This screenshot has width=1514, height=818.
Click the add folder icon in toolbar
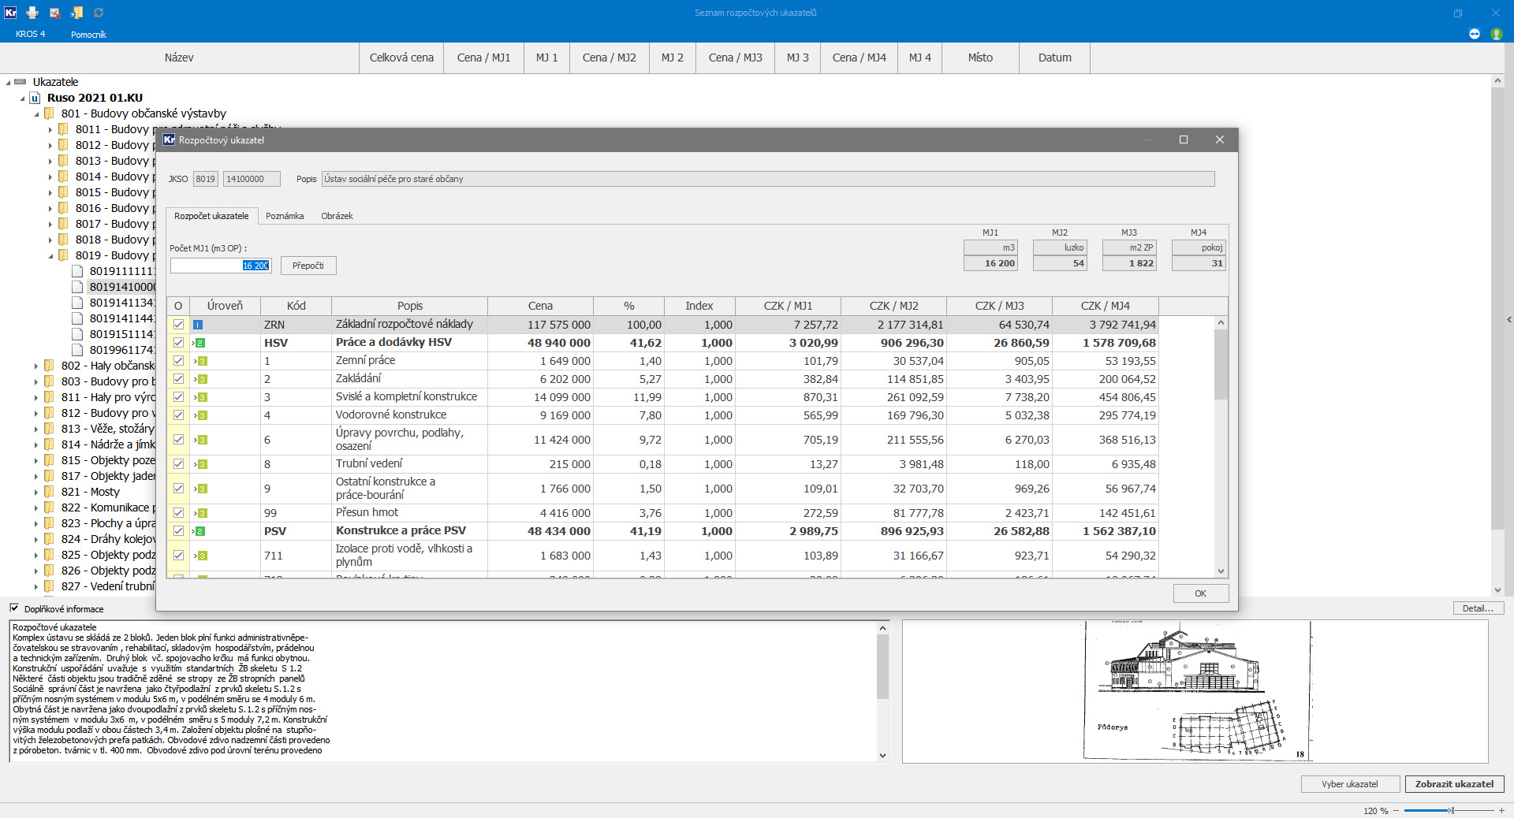76,13
